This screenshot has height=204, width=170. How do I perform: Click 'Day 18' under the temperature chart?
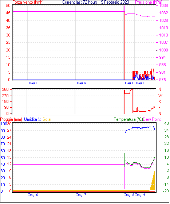pyautogui.click(x=129, y=195)
